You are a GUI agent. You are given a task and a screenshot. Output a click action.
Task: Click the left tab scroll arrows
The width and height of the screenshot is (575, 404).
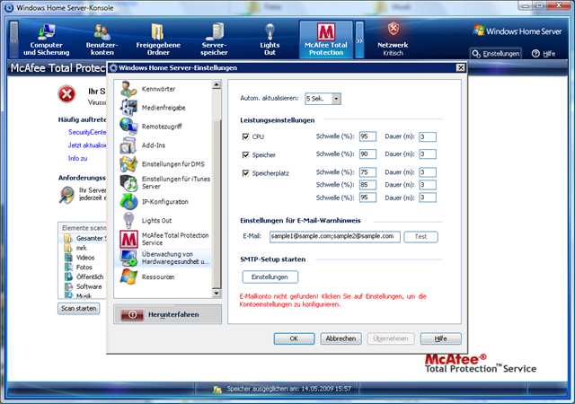(14, 40)
